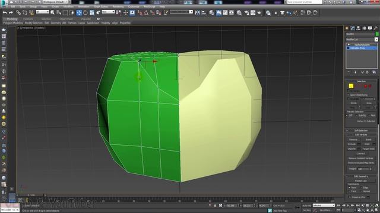
Task: Toggle 3D Snaps button
Action: [x=140, y=12]
